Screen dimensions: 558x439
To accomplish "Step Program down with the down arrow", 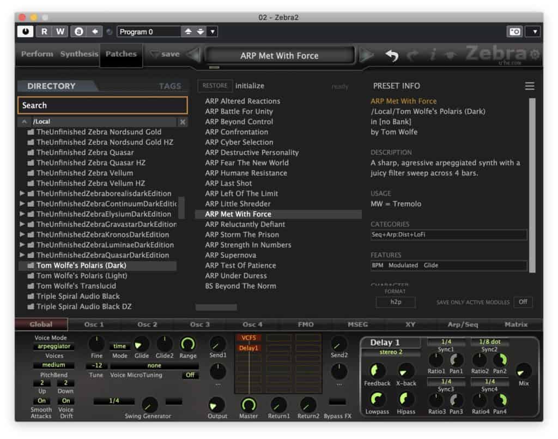I will point(201,31).
